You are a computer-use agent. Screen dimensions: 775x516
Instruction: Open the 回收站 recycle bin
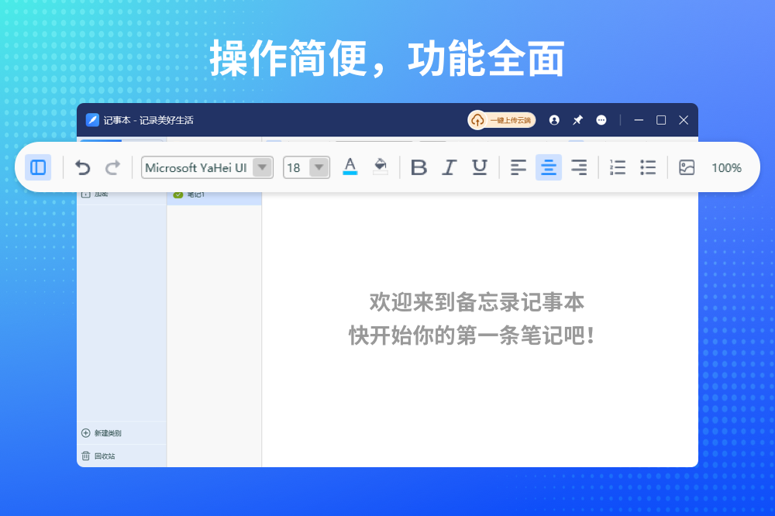(x=99, y=456)
